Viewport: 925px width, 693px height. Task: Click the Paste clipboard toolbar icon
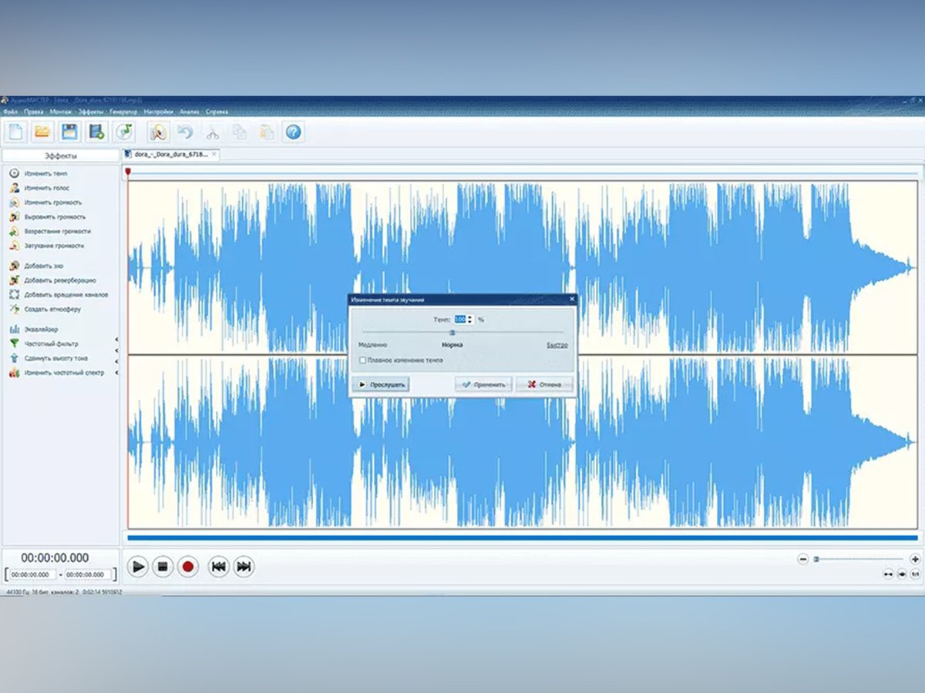[267, 132]
